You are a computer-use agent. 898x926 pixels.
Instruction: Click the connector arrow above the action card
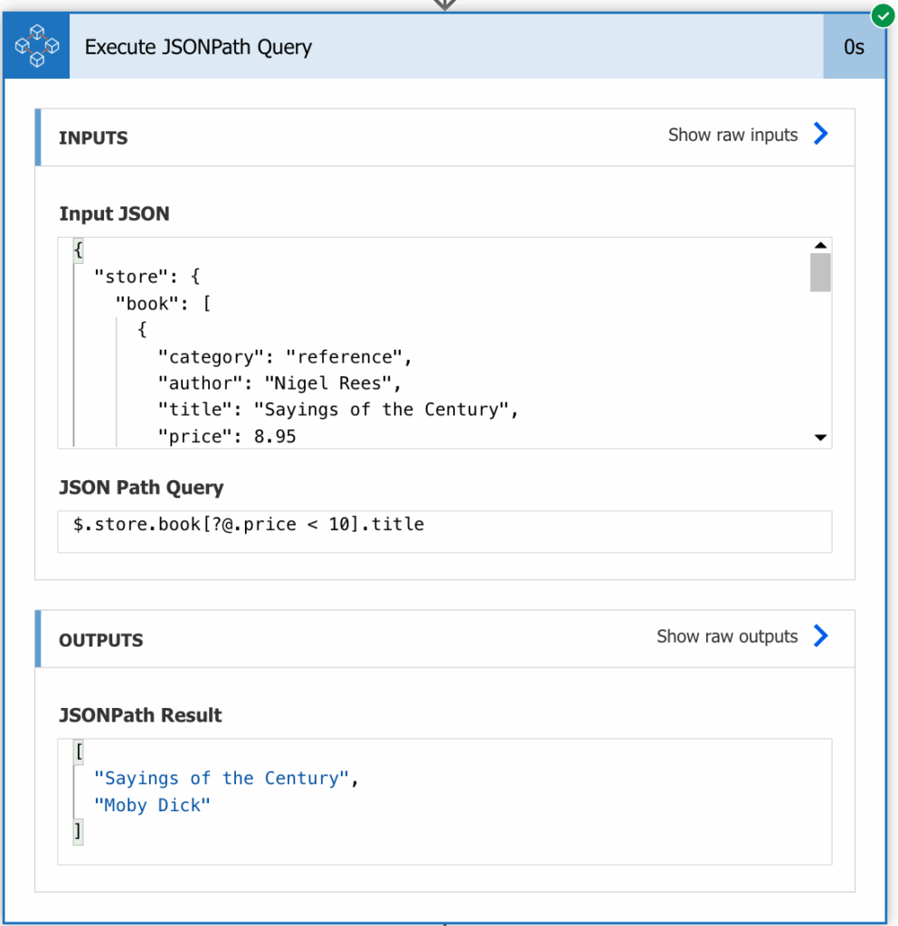(445, 5)
